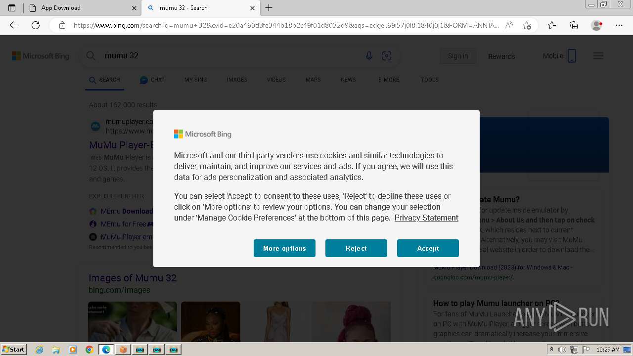
Task: Expand the MORE dropdown
Action: 388,80
